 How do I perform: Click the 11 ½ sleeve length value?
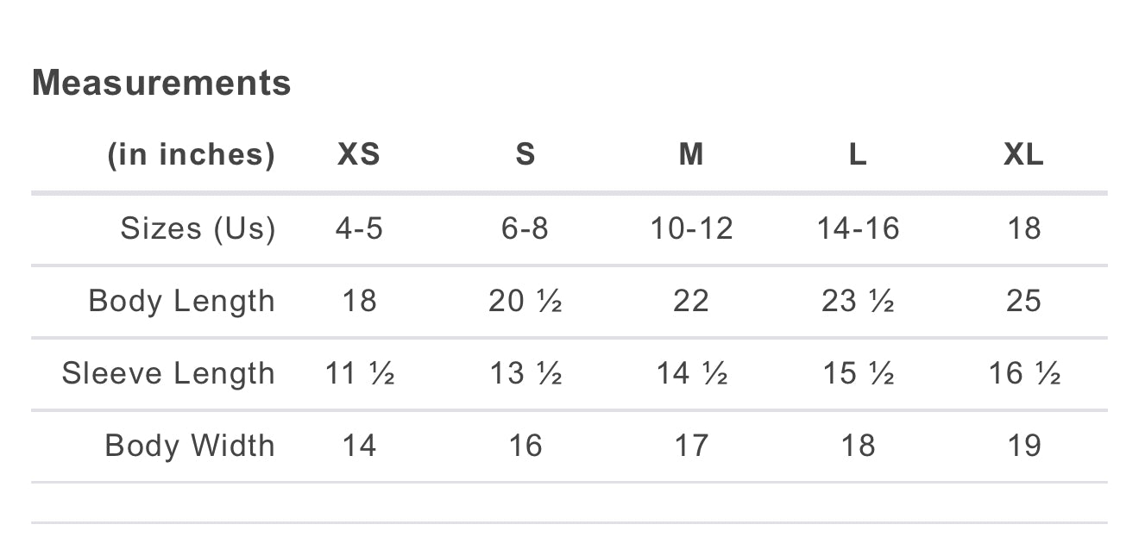(x=359, y=373)
